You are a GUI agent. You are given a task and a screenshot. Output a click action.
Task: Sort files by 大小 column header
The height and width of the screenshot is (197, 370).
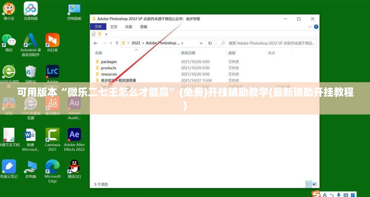(271, 53)
